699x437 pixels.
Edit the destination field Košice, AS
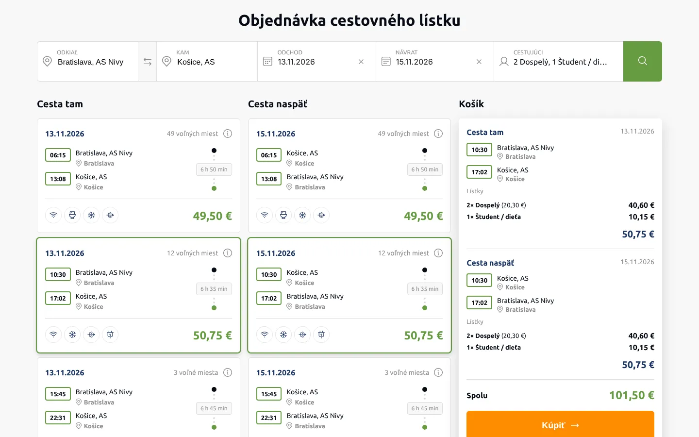[207, 62]
